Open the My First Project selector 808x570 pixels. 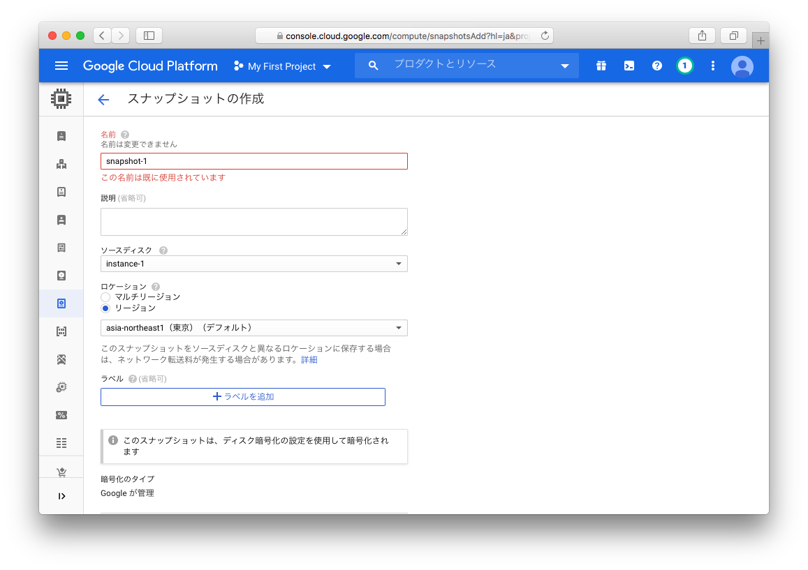(x=282, y=66)
